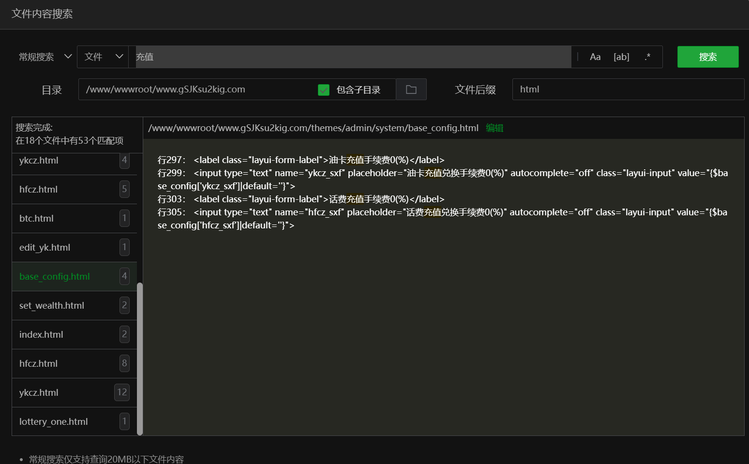Toggle case-sensitive Aa search option
The width and height of the screenshot is (749, 464).
coord(595,57)
